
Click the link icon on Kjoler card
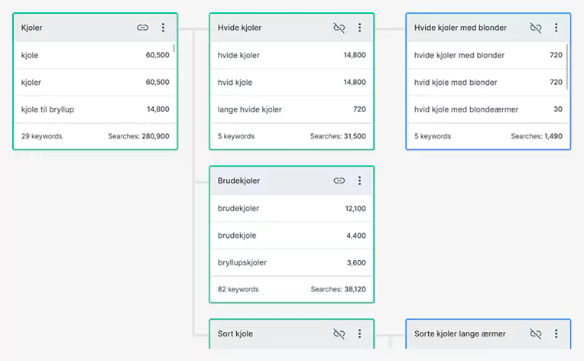pyautogui.click(x=143, y=28)
